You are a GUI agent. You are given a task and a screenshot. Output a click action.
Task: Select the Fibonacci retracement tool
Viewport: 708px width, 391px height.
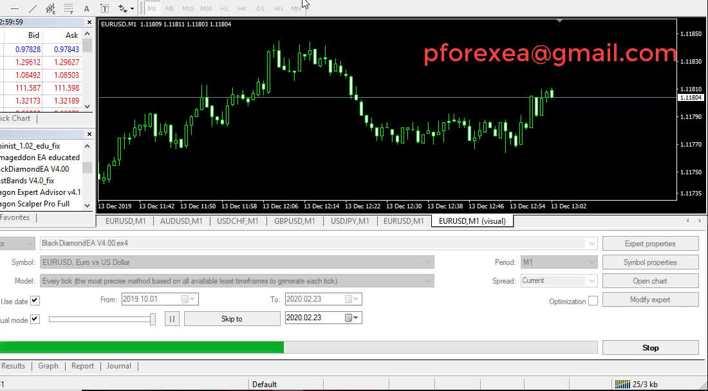(68, 8)
